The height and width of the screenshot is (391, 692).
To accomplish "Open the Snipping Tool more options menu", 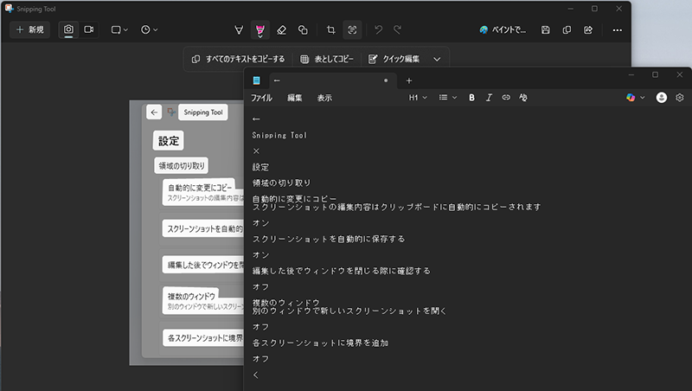I will tap(617, 29).
